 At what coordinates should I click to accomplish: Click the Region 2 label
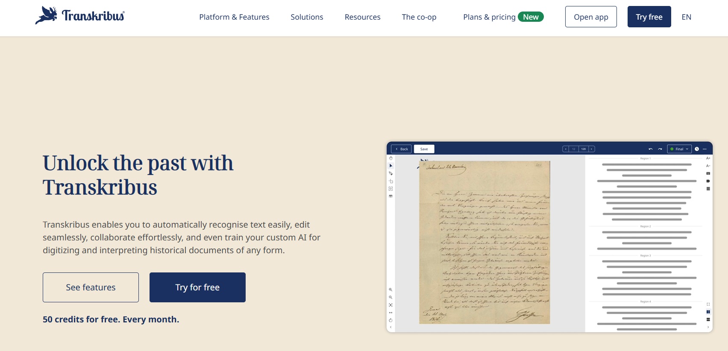(645, 226)
